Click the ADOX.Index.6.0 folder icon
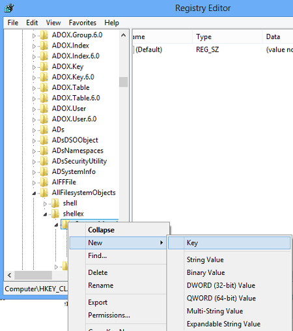The height and width of the screenshot is (331, 293). 44,56
